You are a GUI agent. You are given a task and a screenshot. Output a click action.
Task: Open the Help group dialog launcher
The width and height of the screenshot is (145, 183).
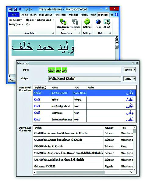pyautogui.click(x=110, y=33)
